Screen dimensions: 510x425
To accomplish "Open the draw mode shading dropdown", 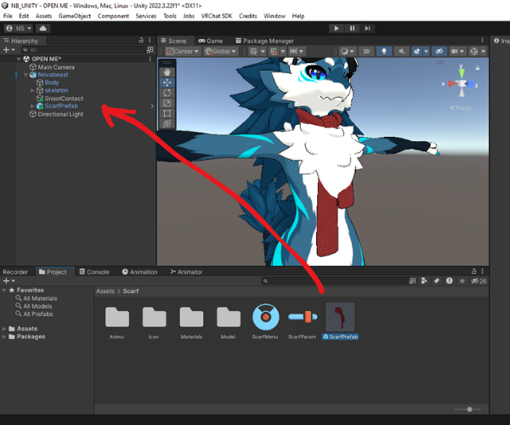I will click(x=348, y=51).
